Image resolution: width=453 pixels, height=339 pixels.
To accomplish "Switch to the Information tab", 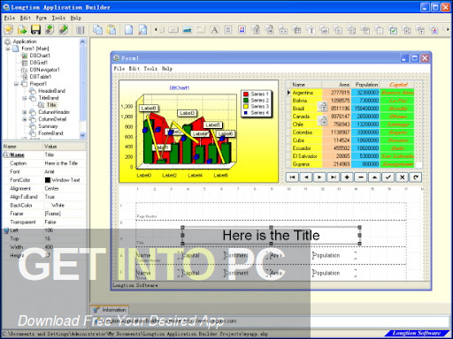I will coord(110,310).
